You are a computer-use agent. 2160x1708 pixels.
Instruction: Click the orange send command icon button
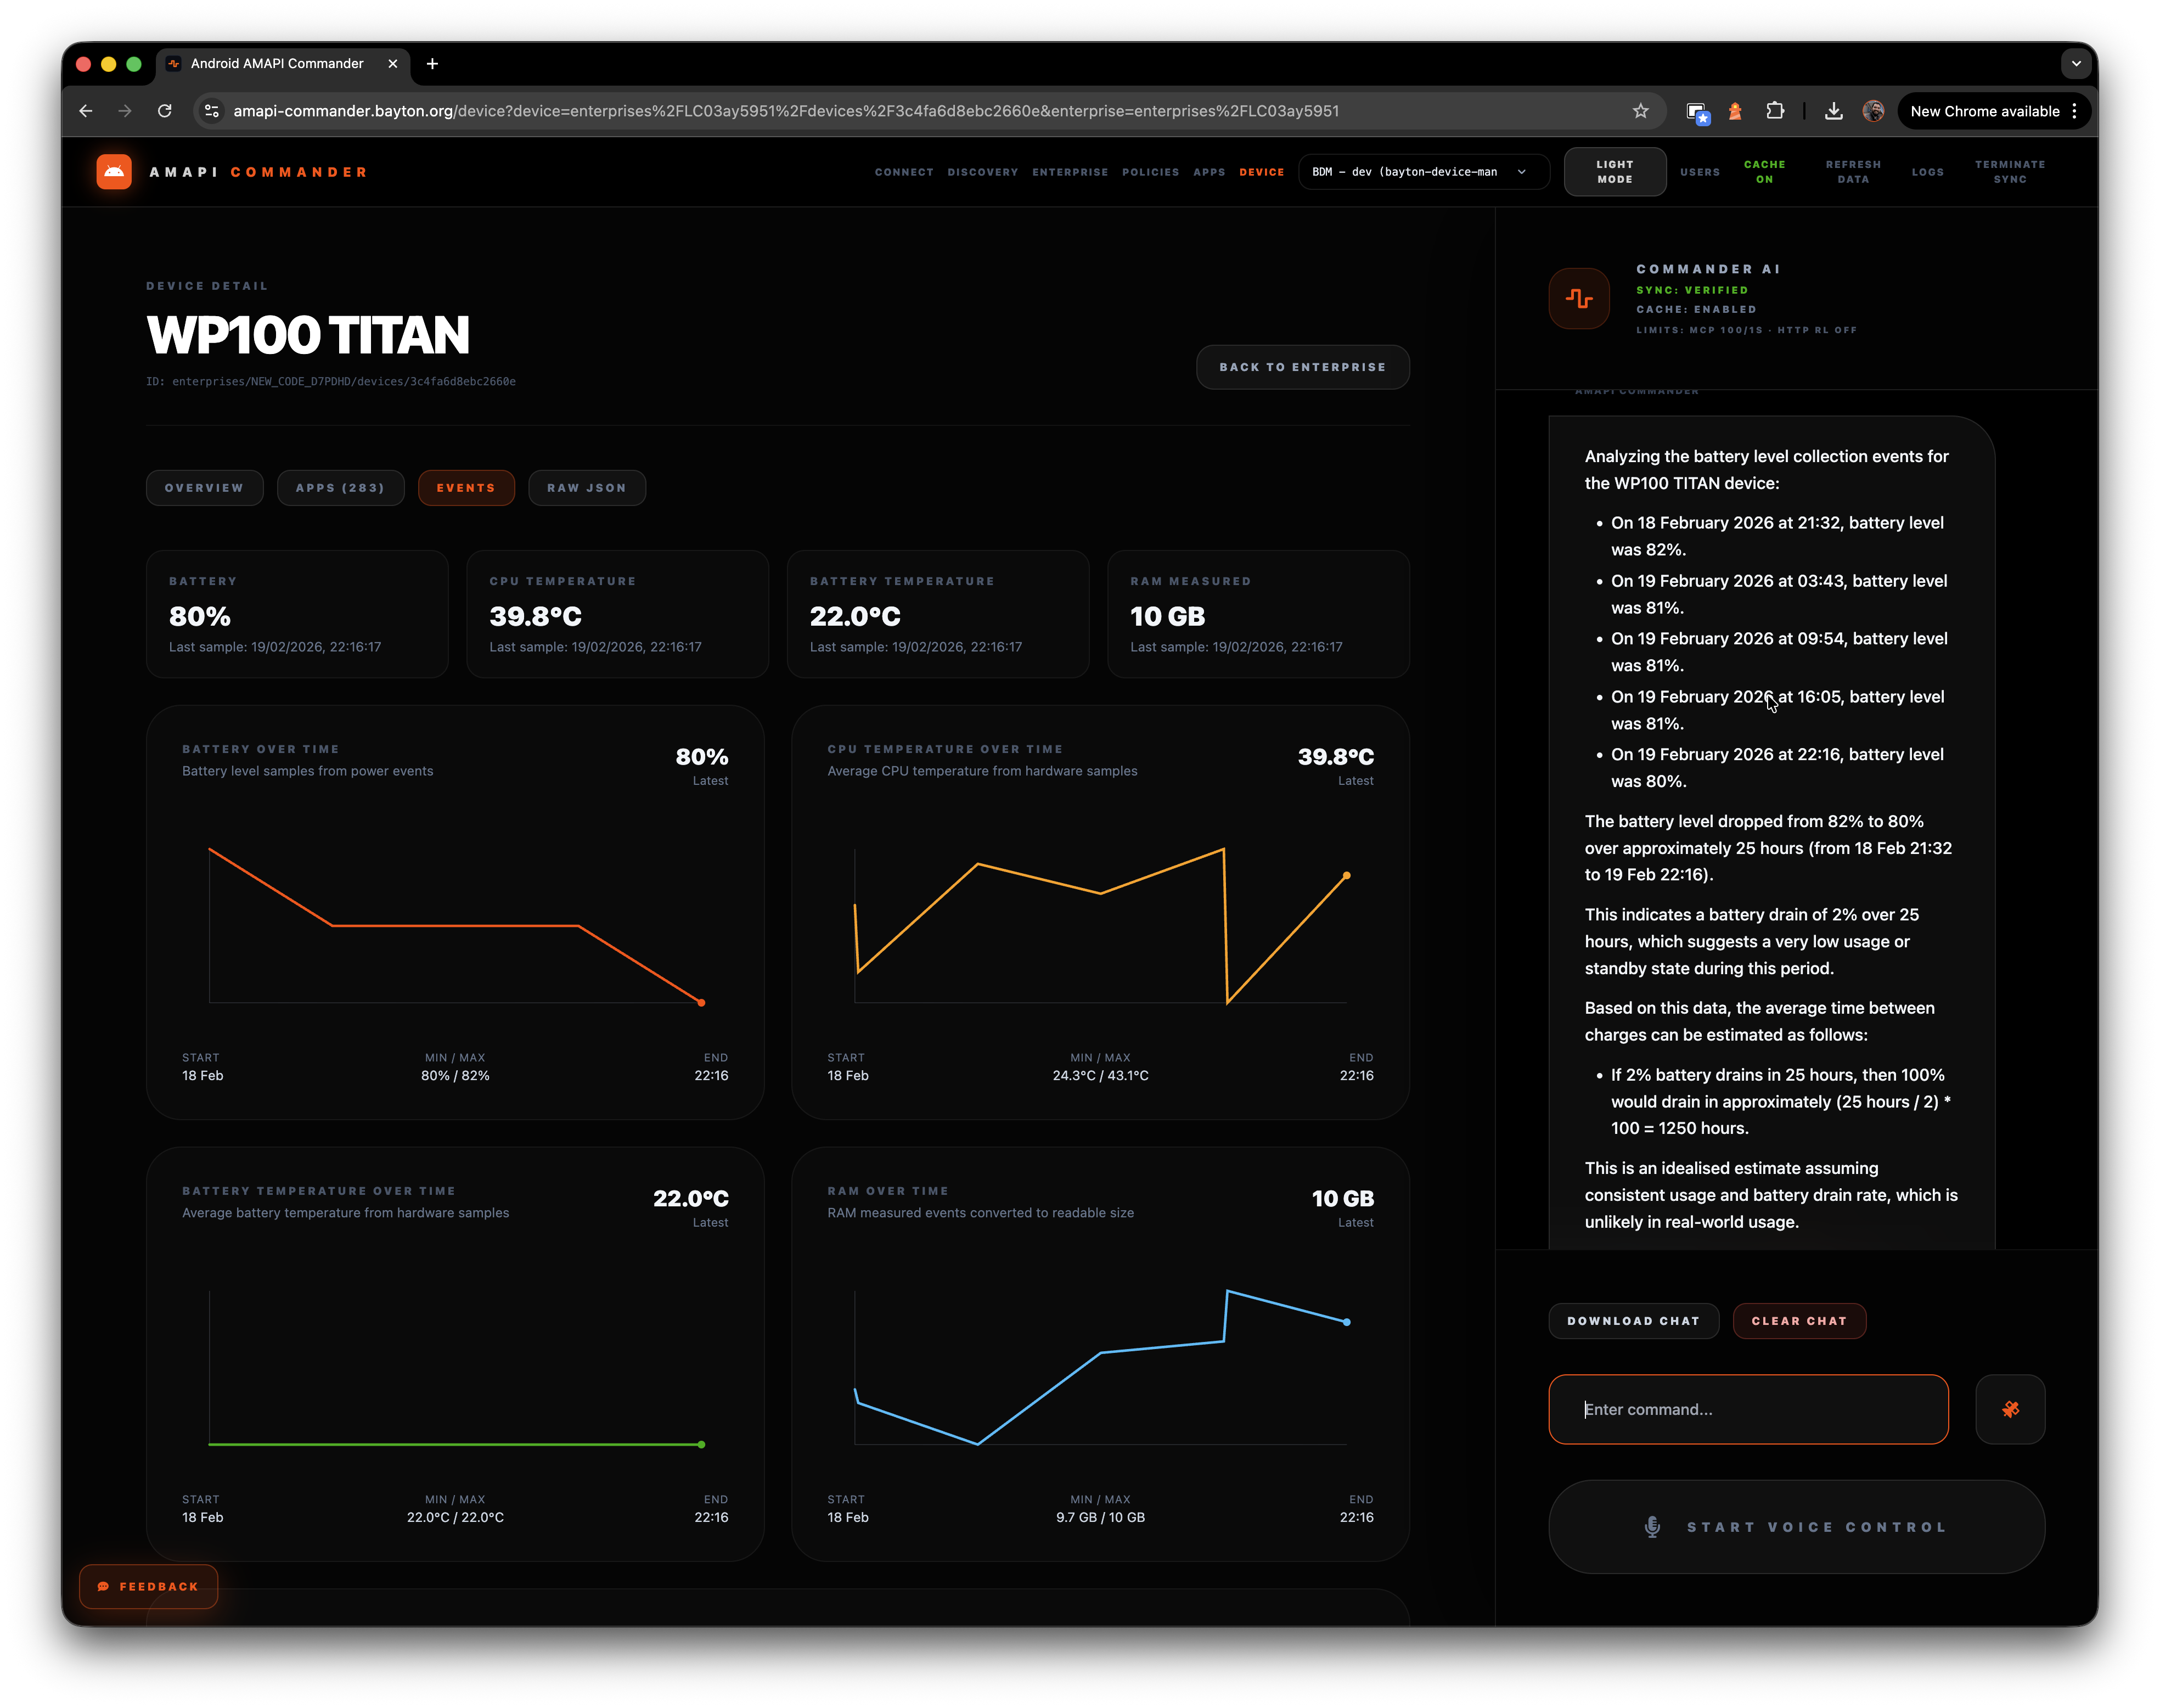(2010, 1409)
